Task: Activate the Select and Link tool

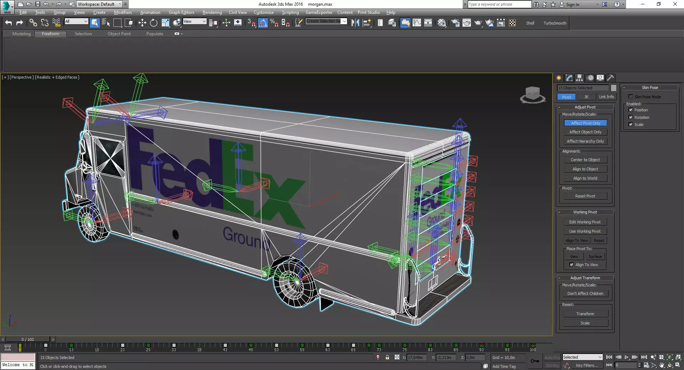Action: pos(33,23)
